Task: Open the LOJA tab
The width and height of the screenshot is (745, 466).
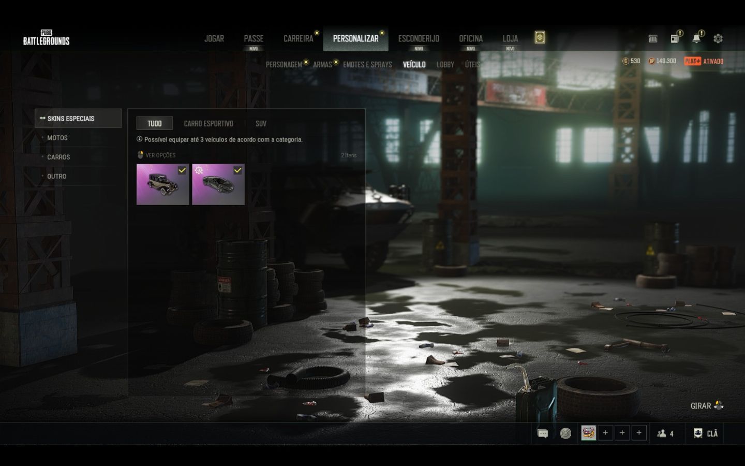Action: tap(510, 38)
